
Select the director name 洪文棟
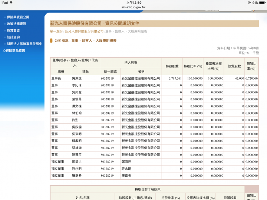77,106
